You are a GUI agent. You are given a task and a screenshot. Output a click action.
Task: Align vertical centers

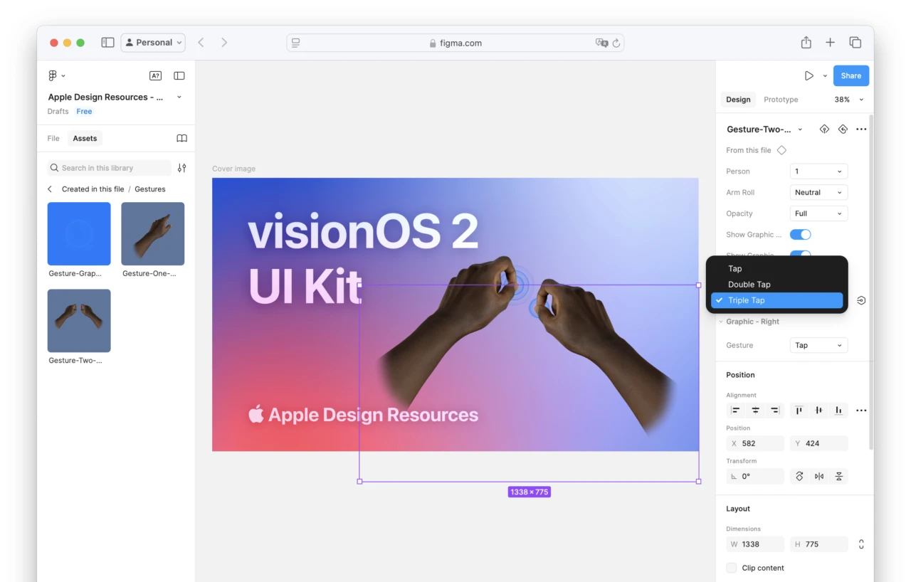pos(819,411)
